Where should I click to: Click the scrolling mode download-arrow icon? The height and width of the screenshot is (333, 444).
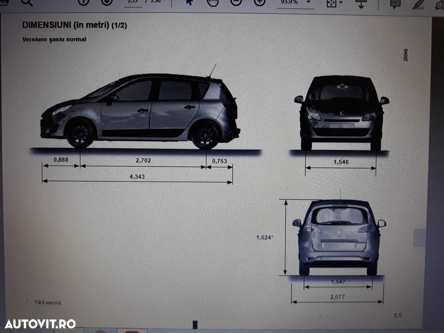tap(361, 4)
